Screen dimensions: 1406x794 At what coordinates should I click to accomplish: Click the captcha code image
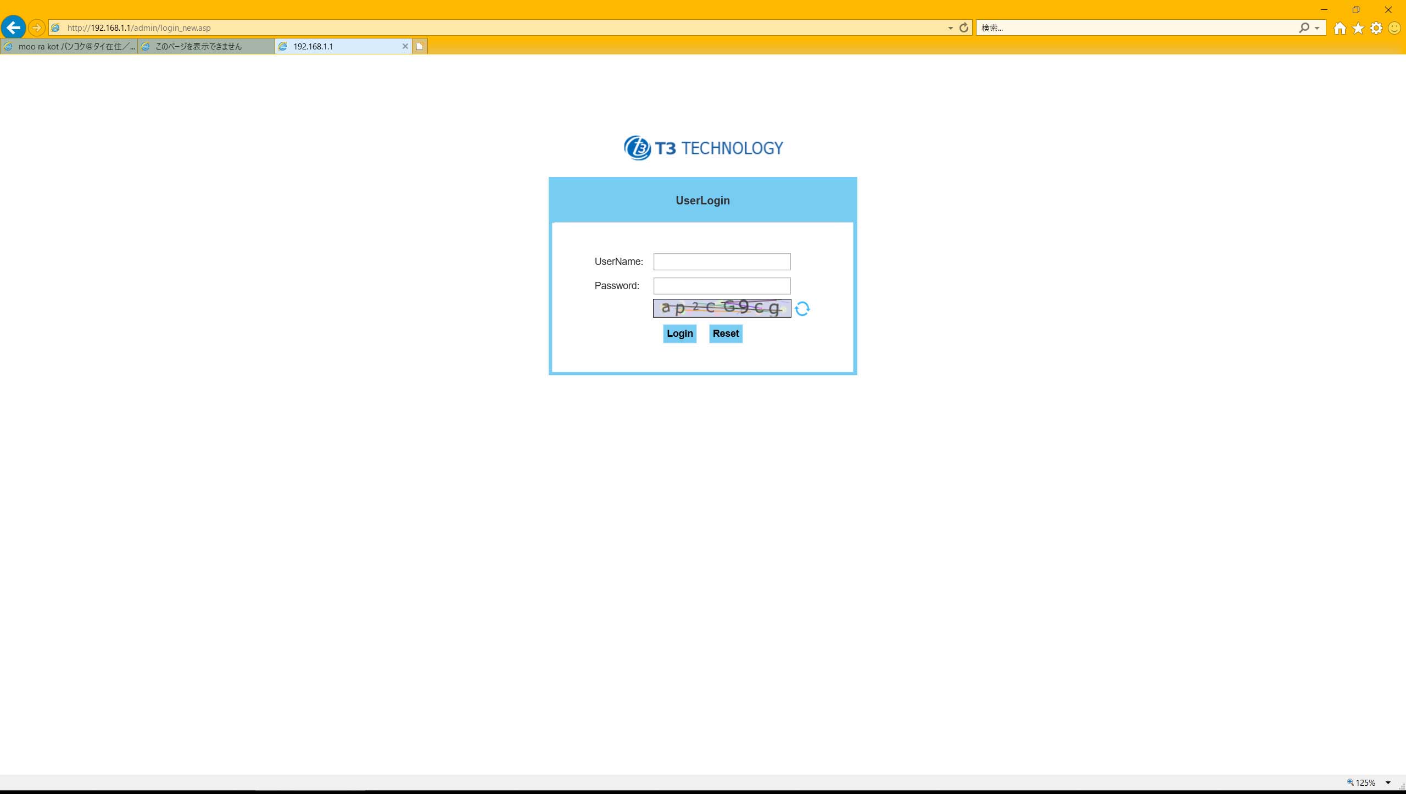click(722, 308)
